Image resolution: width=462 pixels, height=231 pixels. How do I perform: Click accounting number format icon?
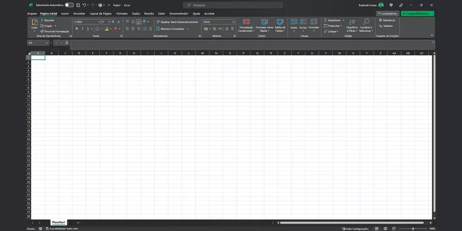pos(206,28)
